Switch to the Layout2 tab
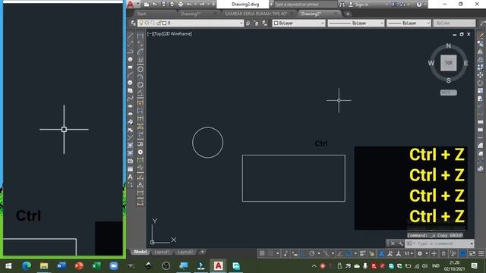This screenshot has width=486, height=273. coord(185,252)
